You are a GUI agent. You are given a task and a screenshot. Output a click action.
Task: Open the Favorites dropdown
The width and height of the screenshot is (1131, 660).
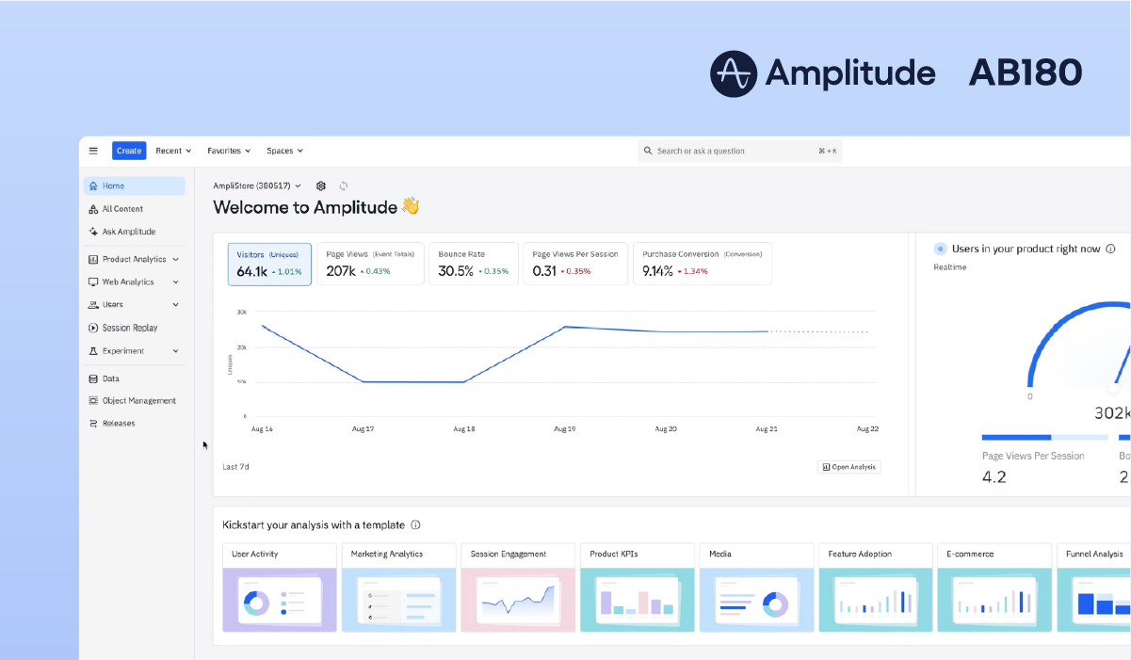(229, 151)
